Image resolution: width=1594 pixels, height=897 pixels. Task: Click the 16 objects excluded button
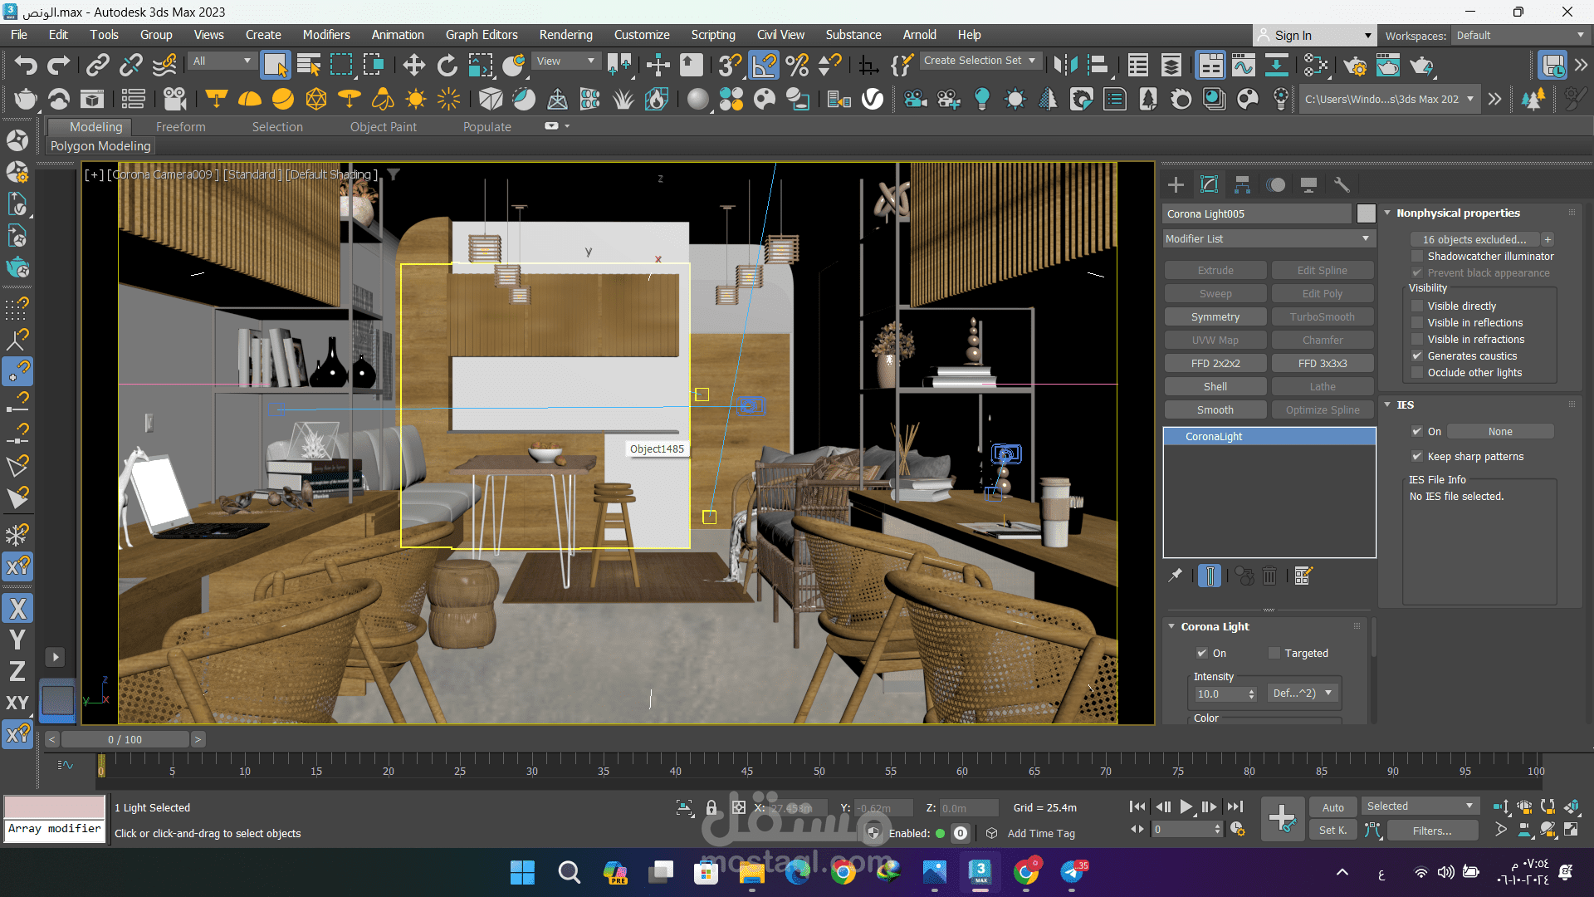(1474, 239)
